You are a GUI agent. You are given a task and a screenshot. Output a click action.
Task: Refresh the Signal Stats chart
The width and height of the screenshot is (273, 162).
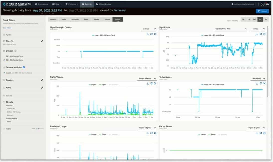[x=261, y=34]
